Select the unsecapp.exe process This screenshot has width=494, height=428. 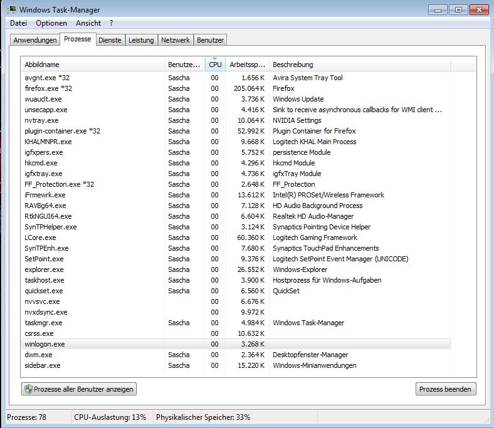coord(236,110)
